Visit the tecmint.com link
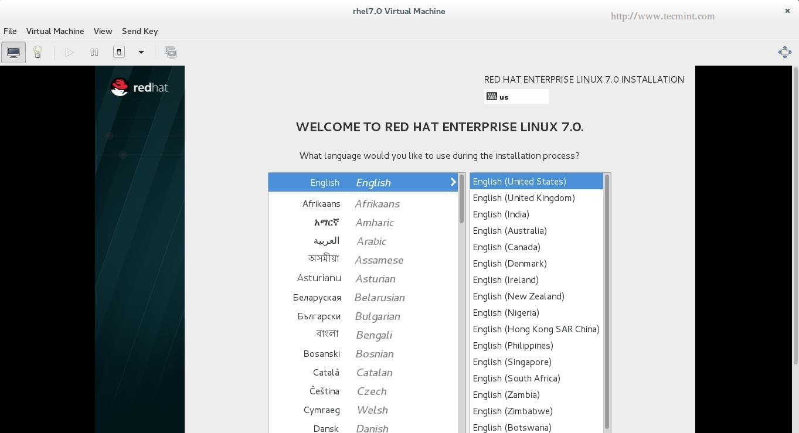The width and height of the screenshot is (799, 433). [x=662, y=16]
